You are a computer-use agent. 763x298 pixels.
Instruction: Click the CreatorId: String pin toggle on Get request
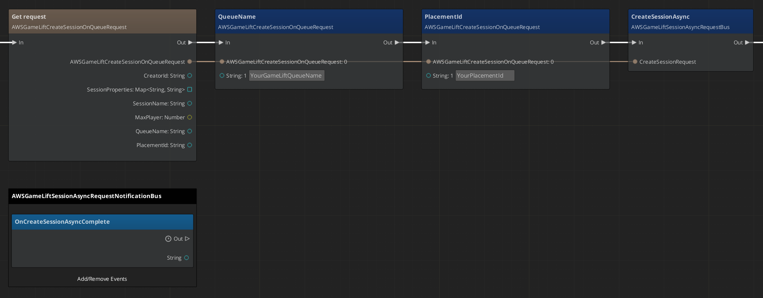[190, 75]
